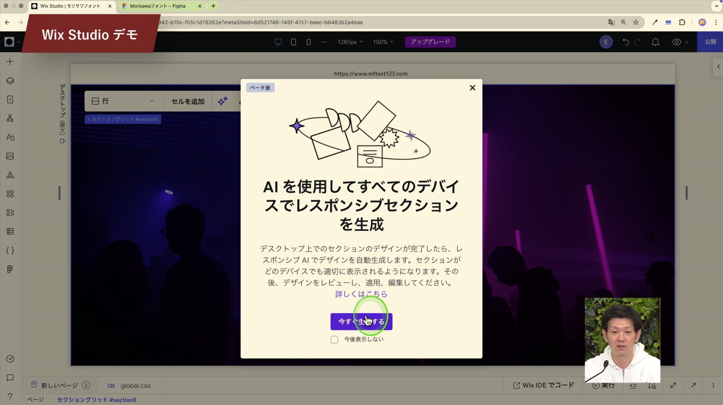The height and width of the screenshot is (405, 723).
Task: Open Chrome three-dot menu
Action: [x=716, y=22]
